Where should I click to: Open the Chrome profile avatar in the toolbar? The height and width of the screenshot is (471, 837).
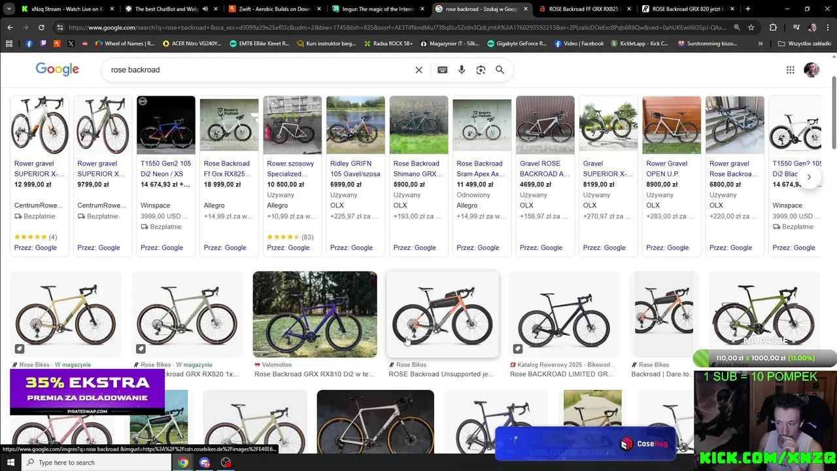click(x=812, y=27)
